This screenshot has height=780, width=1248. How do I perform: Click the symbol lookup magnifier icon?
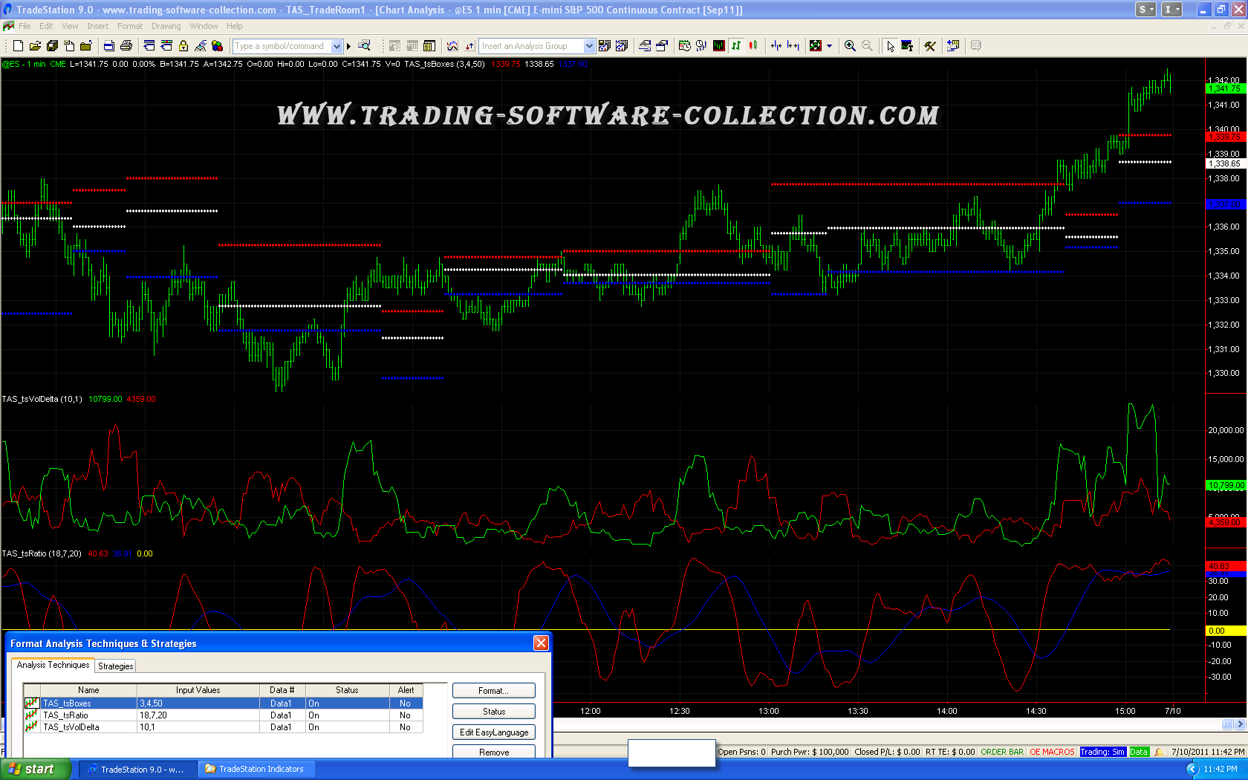364,46
